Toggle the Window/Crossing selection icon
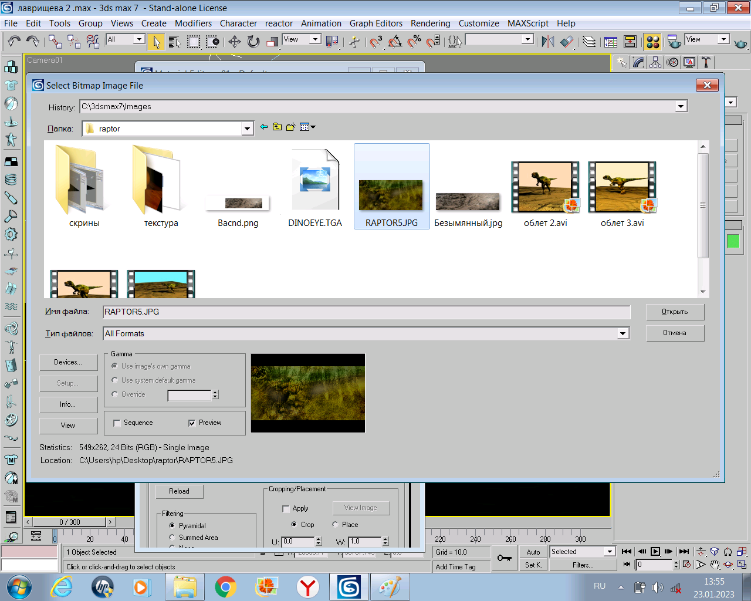The height and width of the screenshot is (601, 751). pos(213,42)
